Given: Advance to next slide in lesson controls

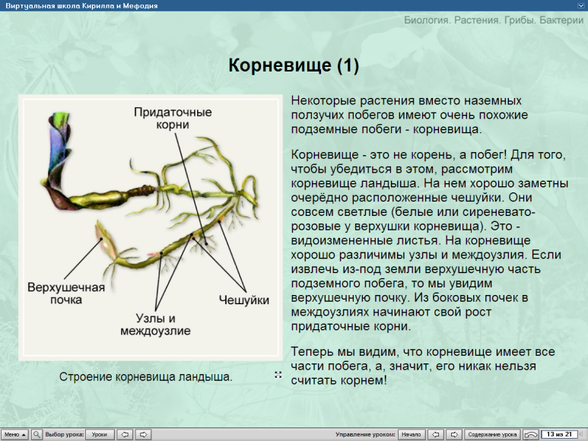Looking at the screenshot, I should pyautogui.click(x=453, y=434).
